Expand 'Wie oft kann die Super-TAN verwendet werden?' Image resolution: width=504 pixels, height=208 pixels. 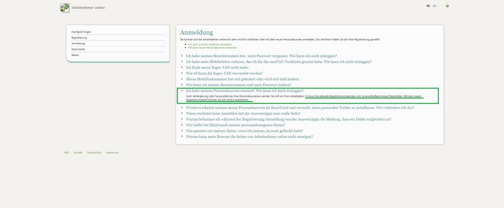point(224,73)
